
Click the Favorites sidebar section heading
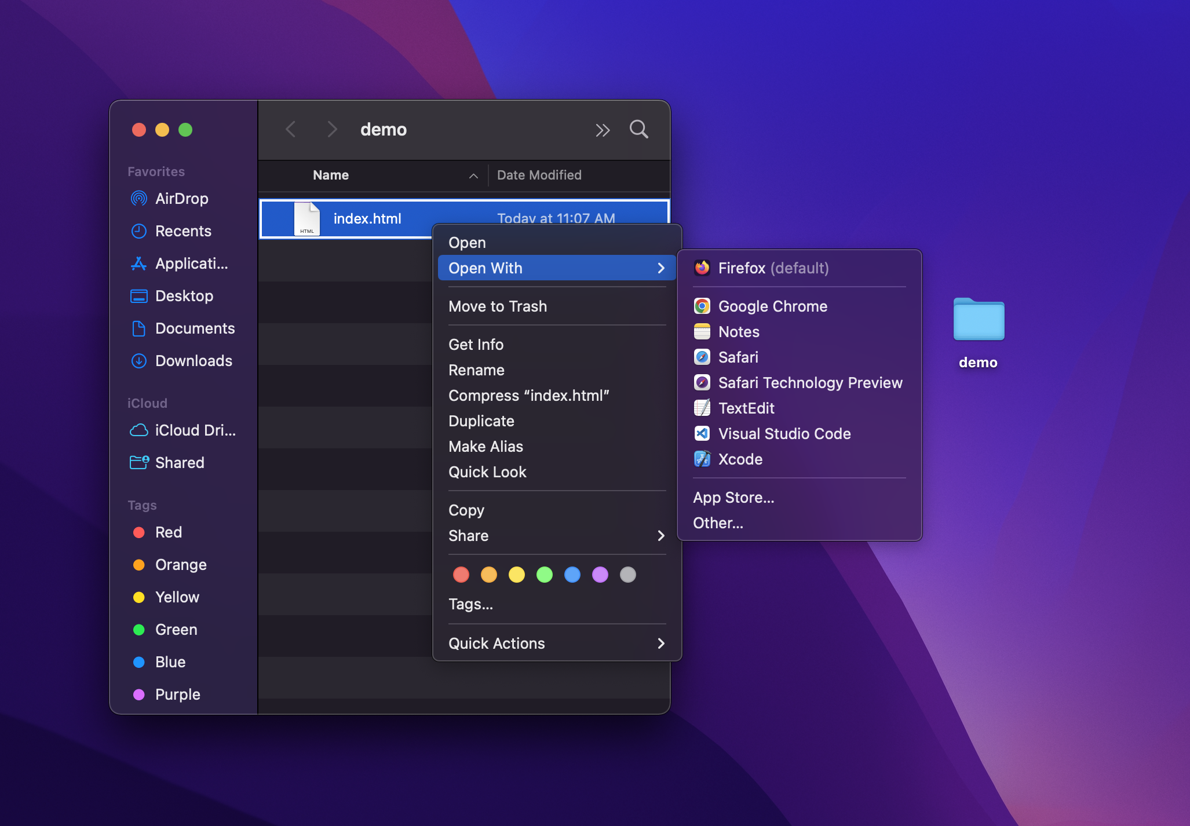point(156,171)
